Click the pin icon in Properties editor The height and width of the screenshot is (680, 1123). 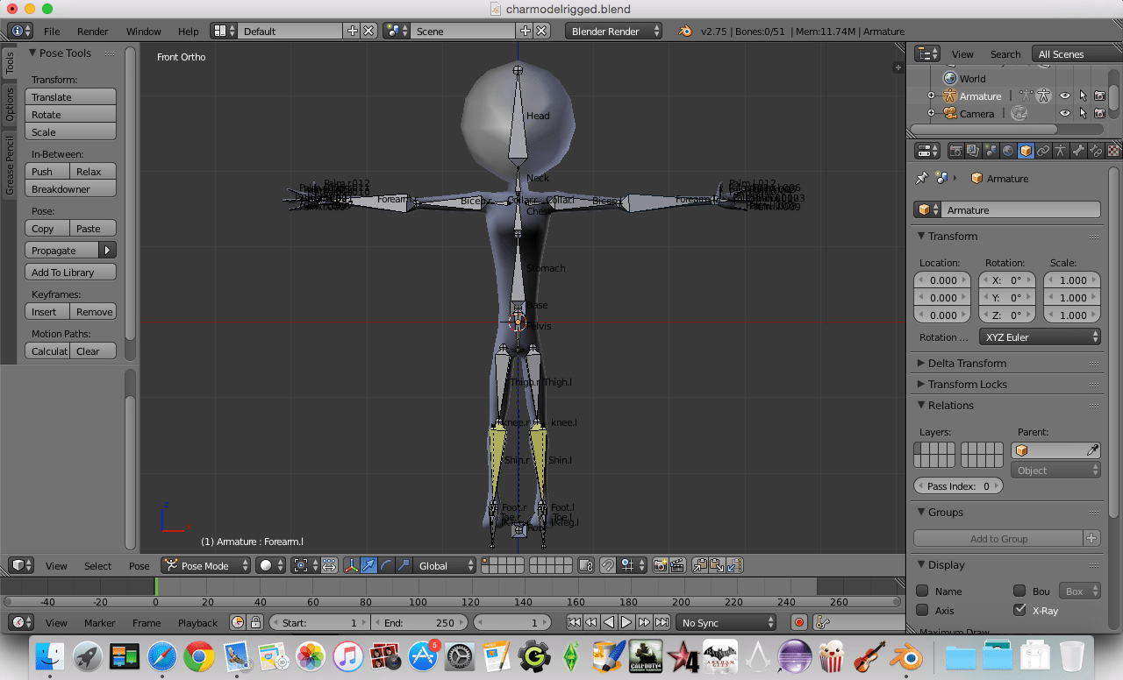pos(922,178)
